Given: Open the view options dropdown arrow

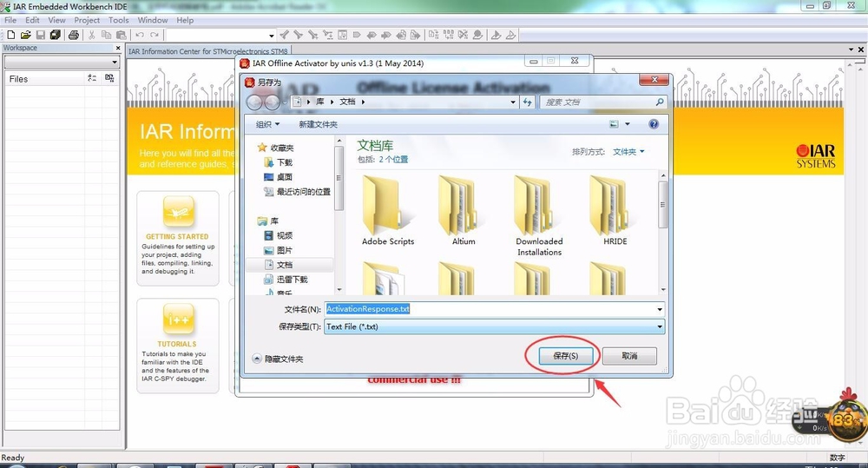Looking at the screenshot, I should tap(628, 124).
